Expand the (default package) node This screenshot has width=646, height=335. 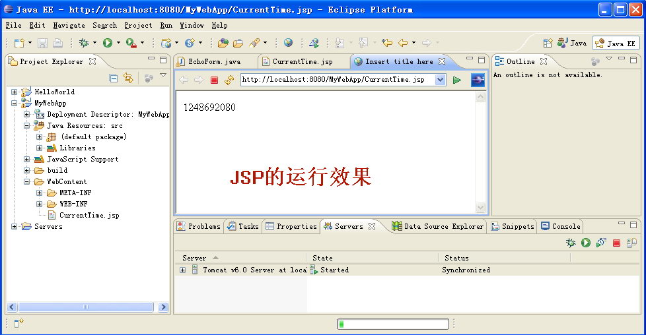tap(39, 137)
